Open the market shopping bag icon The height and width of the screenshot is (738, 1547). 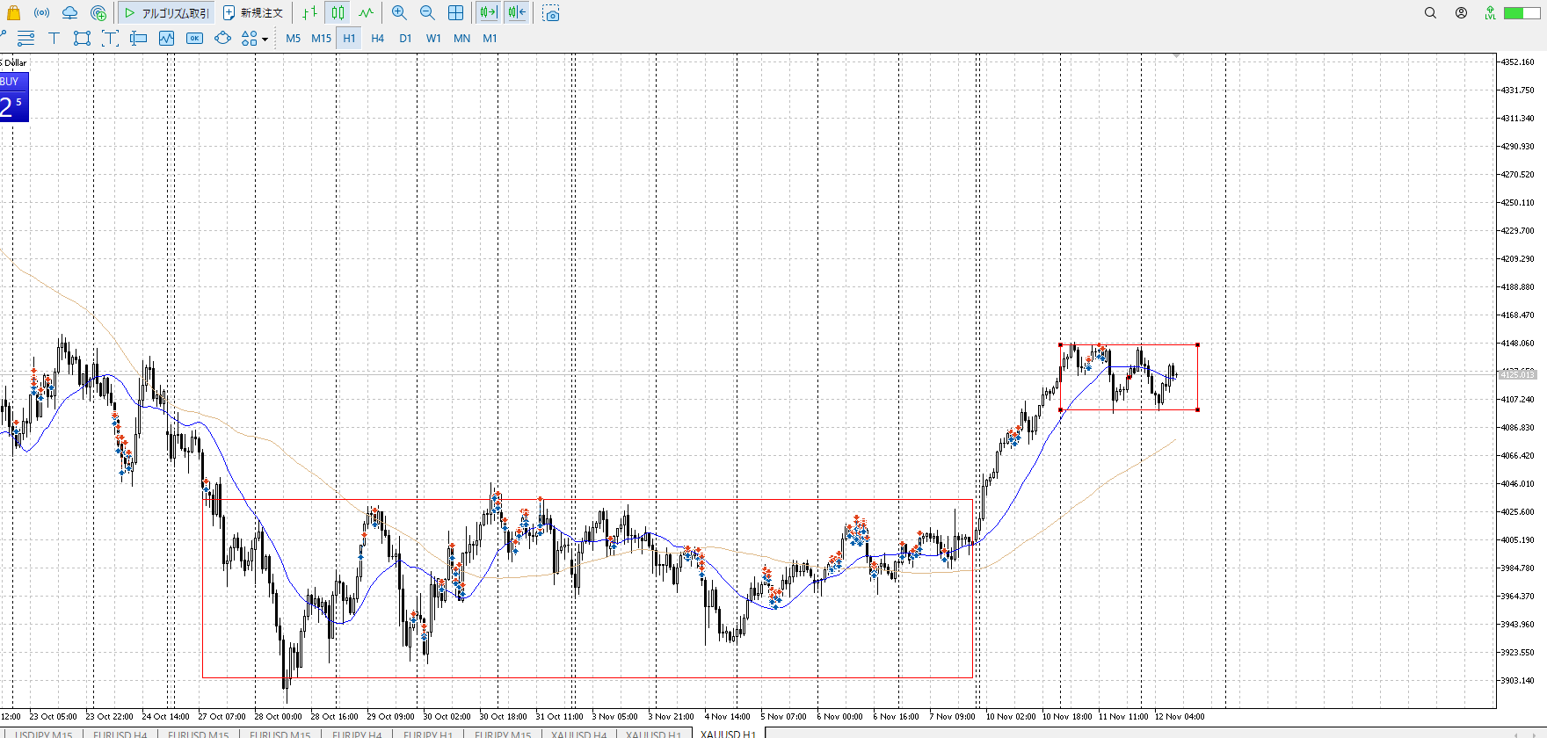(13, 13)
